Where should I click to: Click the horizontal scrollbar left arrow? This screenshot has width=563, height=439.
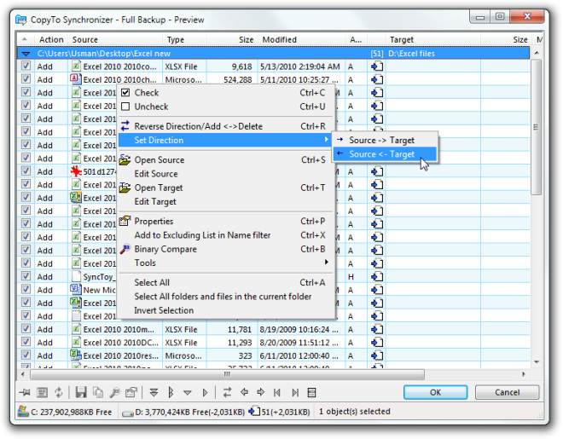pos(23,374)
